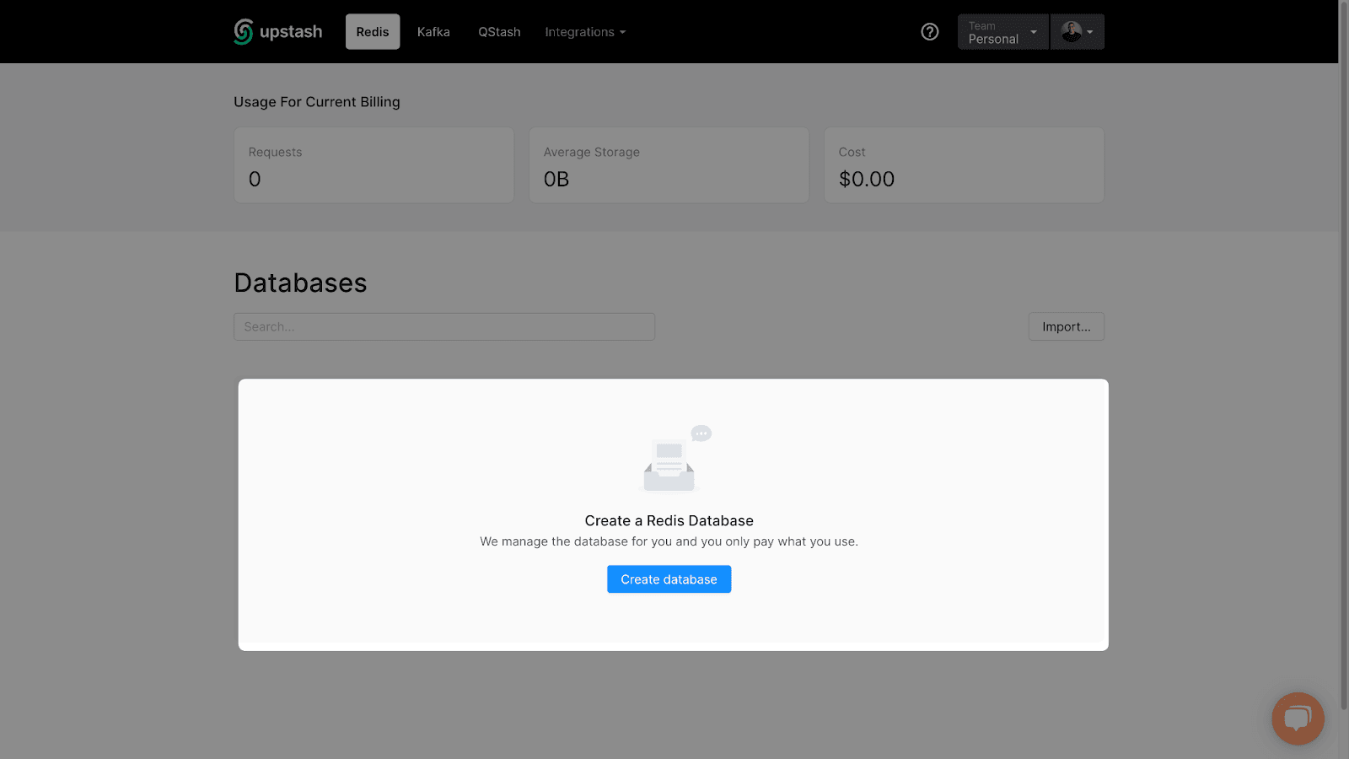Click the Requests usage card
Image resolution: width=1349 pixels, height=759 pixels.
click(374, 165)
